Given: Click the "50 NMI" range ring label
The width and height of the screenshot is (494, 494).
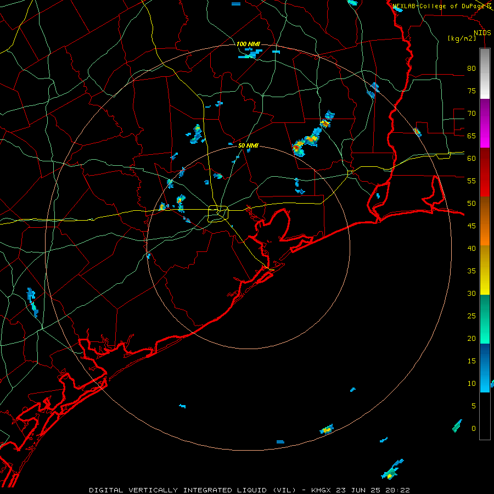Looking at the screenshot, I should 248,145.
